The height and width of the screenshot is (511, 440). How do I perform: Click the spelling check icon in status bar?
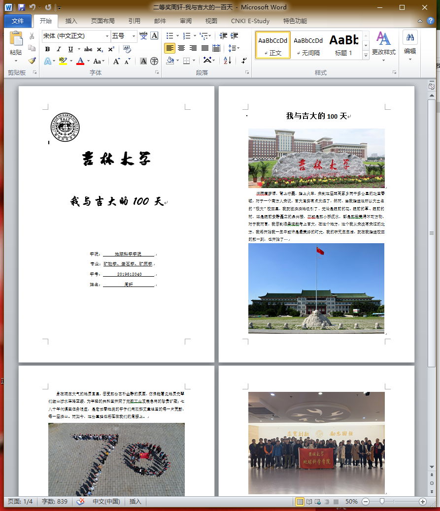click(x=80, y=502)
